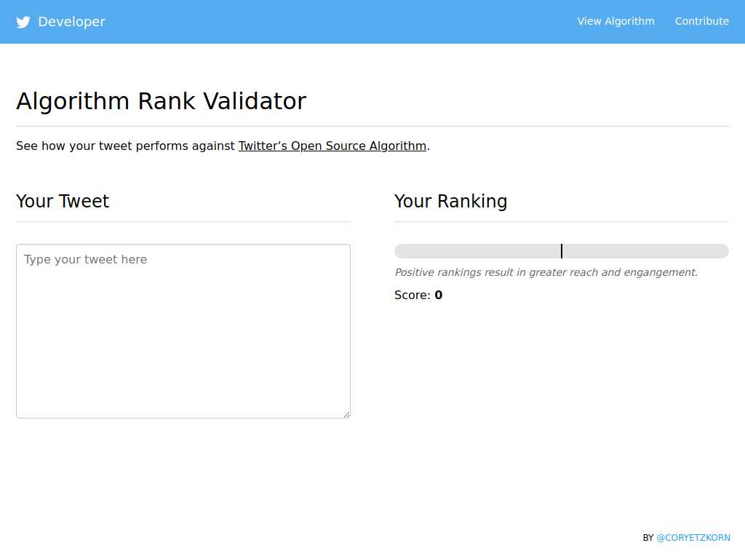Screen dimensions: 745x559
Task: Focus the Type your tweet here box
Action: tap(183, 331)
